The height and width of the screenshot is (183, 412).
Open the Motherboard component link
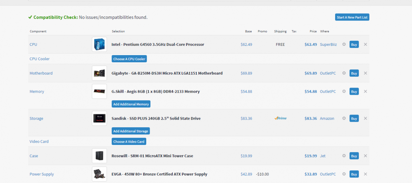click(x=41, y=73)
